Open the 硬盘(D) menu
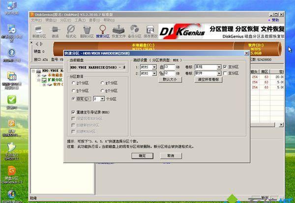 (51, 20)
